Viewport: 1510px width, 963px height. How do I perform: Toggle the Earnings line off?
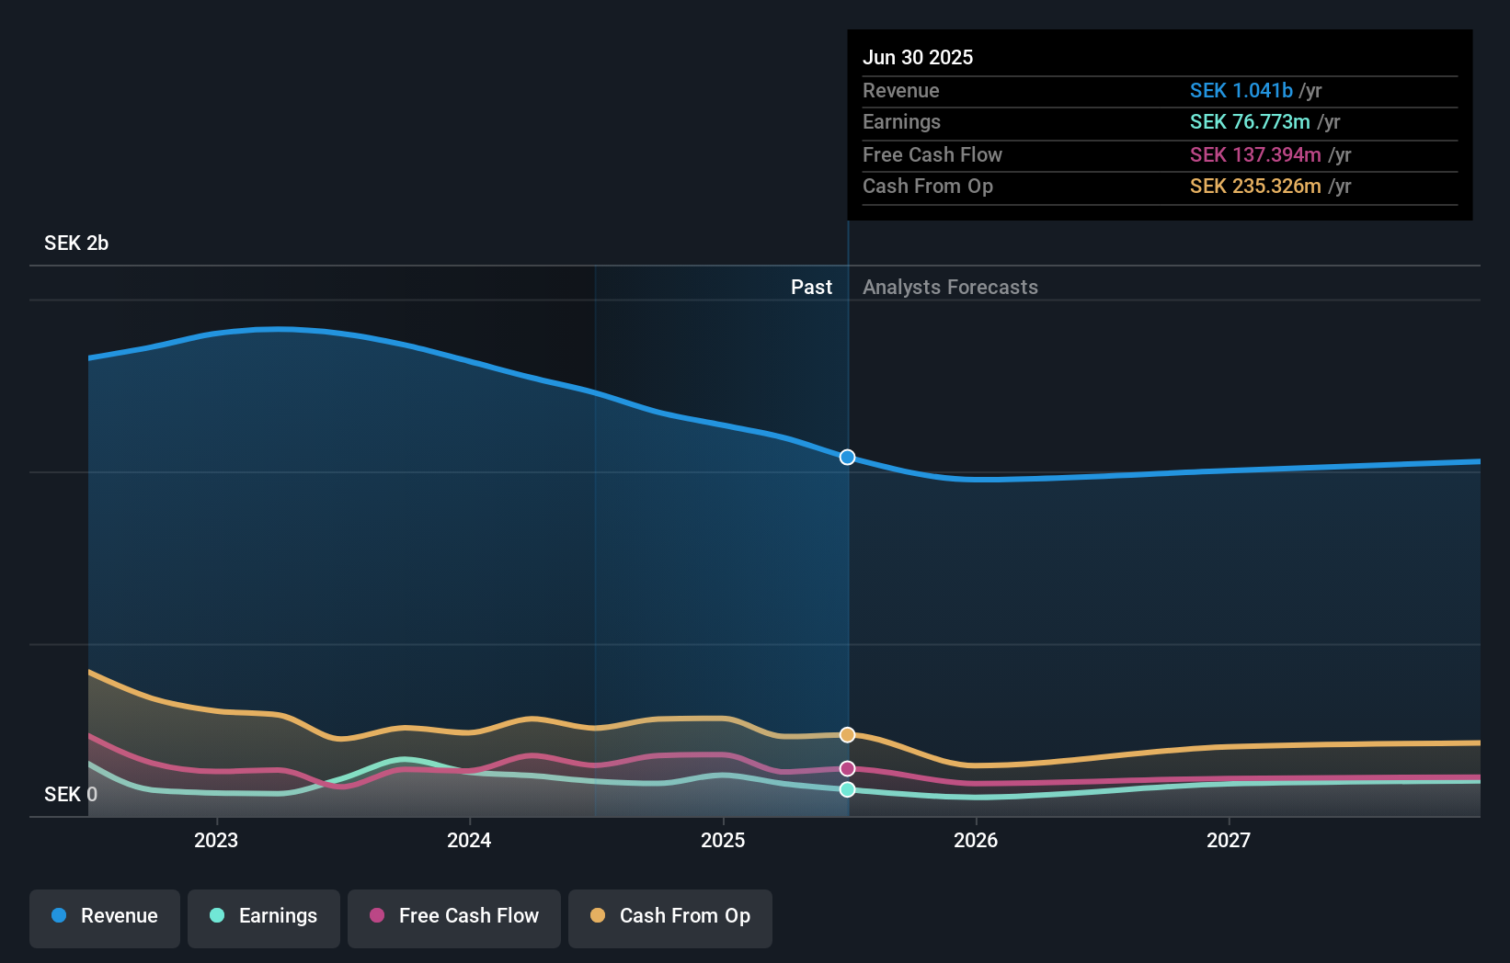(264, 917)
